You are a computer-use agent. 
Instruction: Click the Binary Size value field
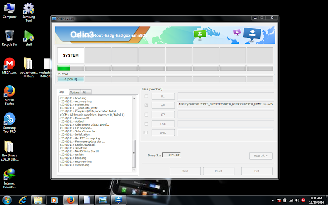[x=172, y=155]
